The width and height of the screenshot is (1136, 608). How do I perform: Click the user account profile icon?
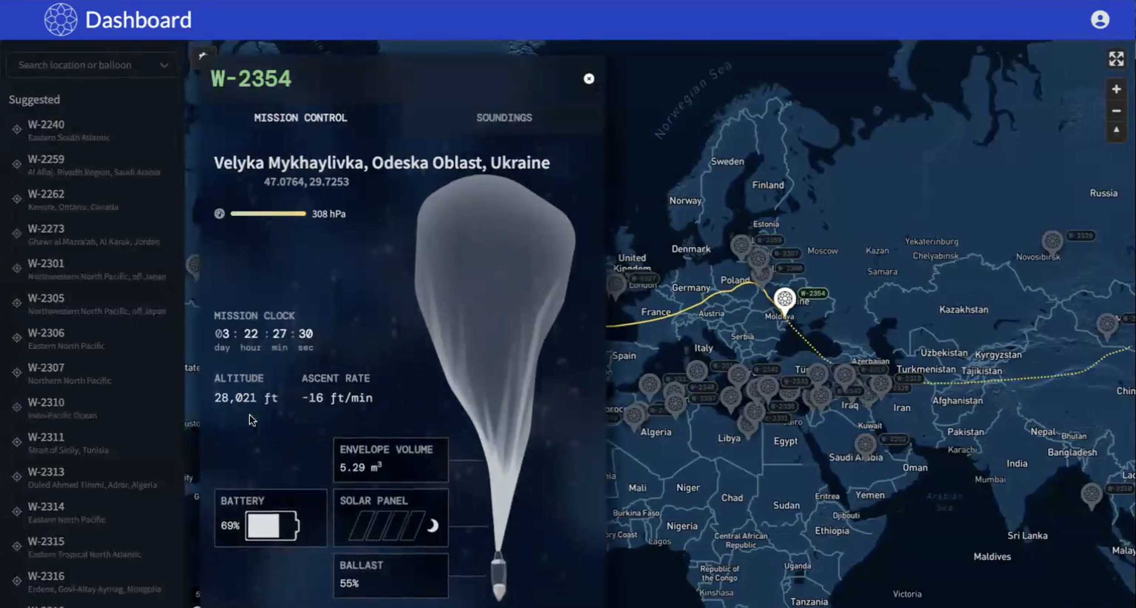[x=1100, y=20]
